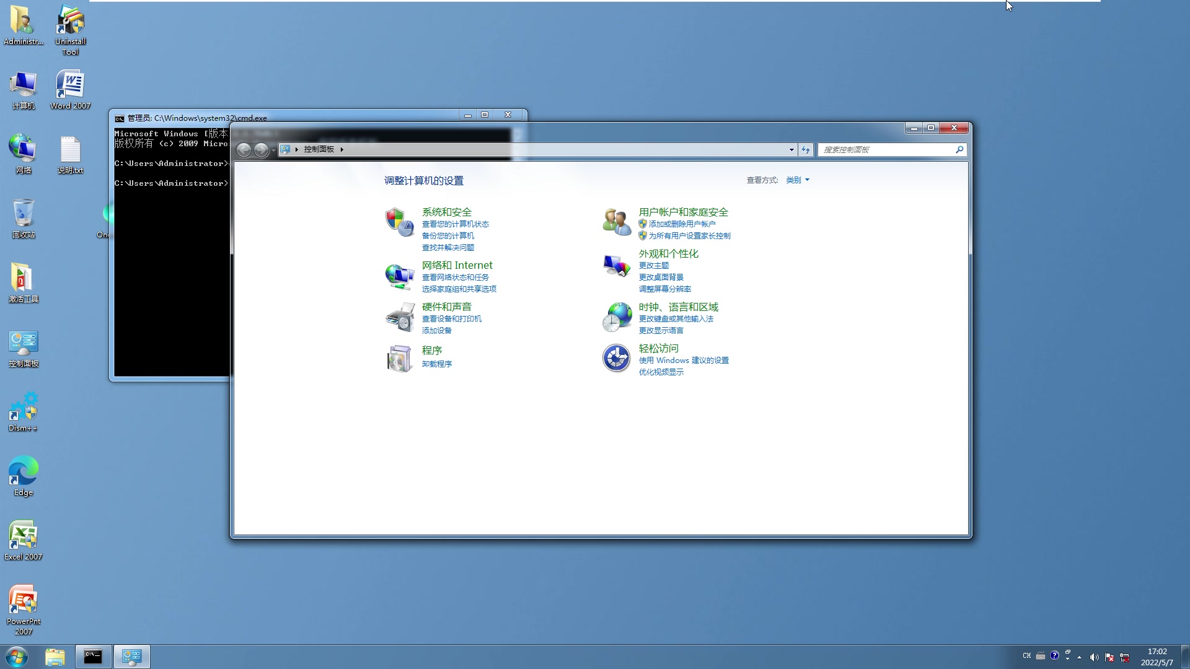Click Windows Explorer taskbar button
Viewport: 1190px width, 669px height.
point(53,656)
